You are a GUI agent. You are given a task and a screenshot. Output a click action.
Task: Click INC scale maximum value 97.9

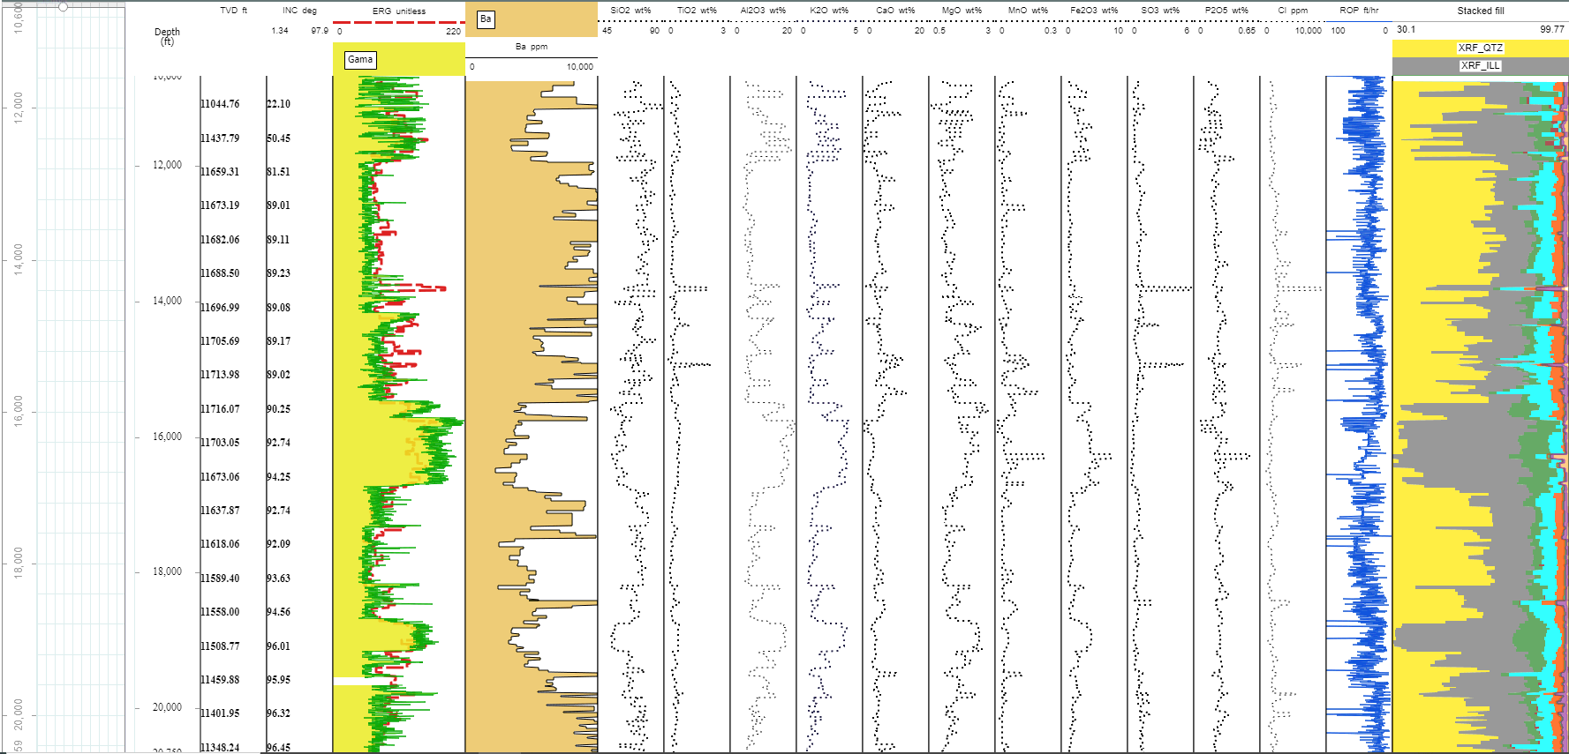320,31
